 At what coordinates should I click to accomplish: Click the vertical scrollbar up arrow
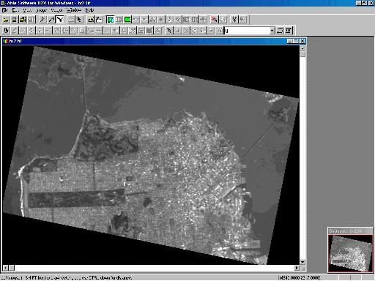pos(302,48)
